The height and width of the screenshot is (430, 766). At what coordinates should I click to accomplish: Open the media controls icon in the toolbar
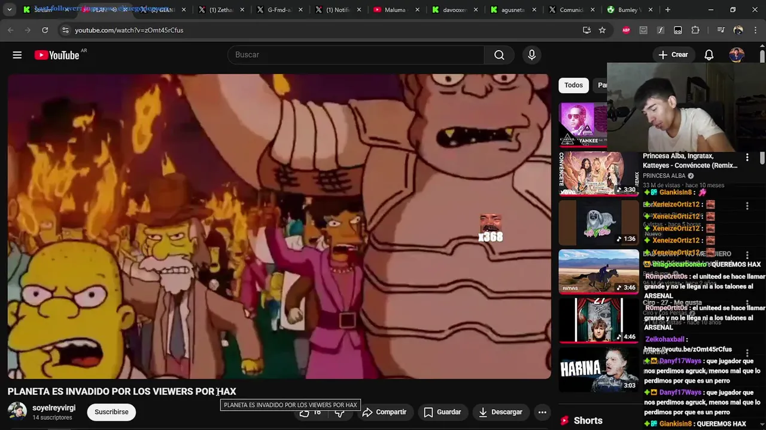point(721,30)
